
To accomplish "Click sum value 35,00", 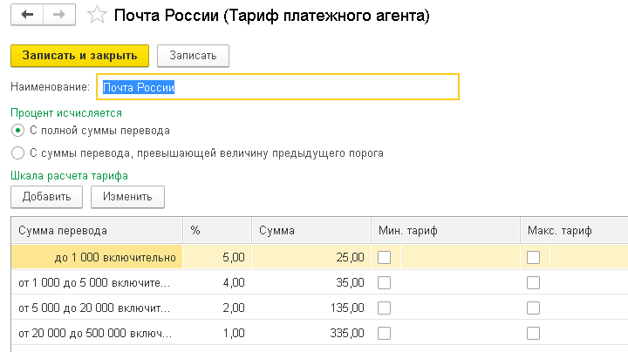I will point(350,283).
